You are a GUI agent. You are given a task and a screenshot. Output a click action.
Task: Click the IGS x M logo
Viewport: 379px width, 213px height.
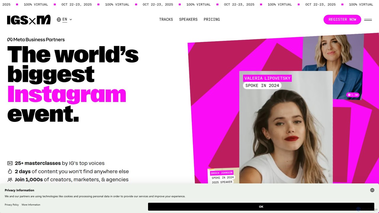pyautogui.click(x=29, y=20)
